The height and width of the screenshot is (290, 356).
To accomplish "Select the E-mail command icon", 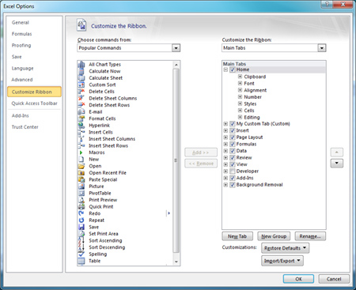I will click(81, 111).
